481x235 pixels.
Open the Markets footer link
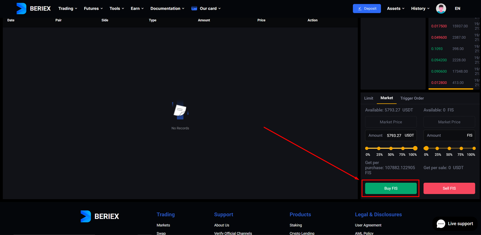[x=163, y=225]
